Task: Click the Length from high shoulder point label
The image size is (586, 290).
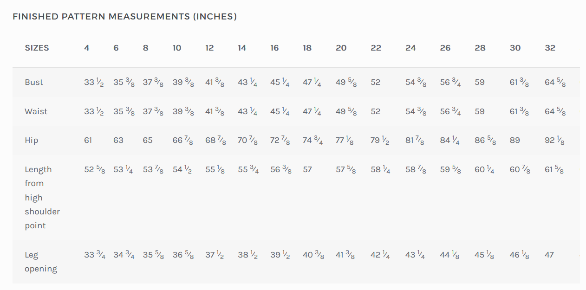Action: [42, 198]
